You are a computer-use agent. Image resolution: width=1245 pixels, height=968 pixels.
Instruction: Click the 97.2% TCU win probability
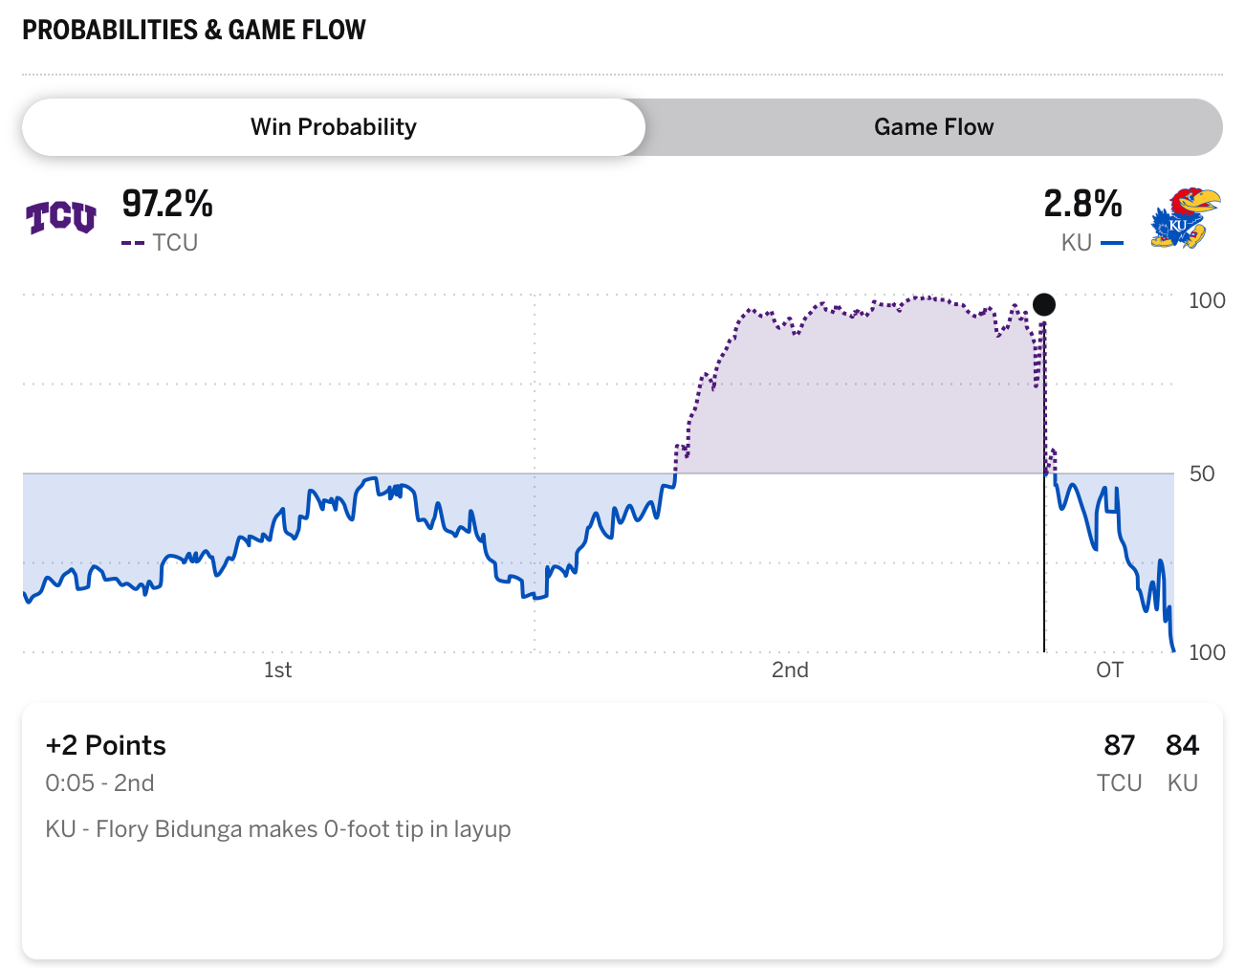(x=167, y=204)
